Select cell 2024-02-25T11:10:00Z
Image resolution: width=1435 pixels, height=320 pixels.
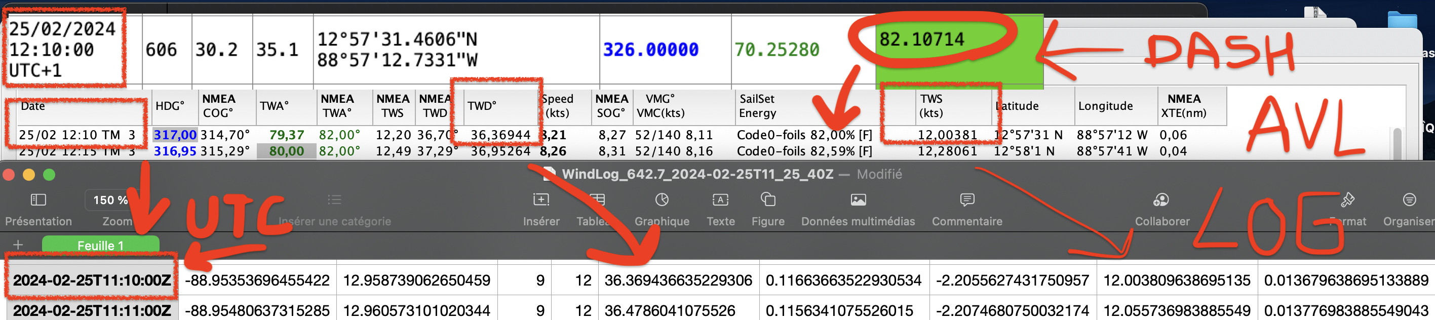92,280
